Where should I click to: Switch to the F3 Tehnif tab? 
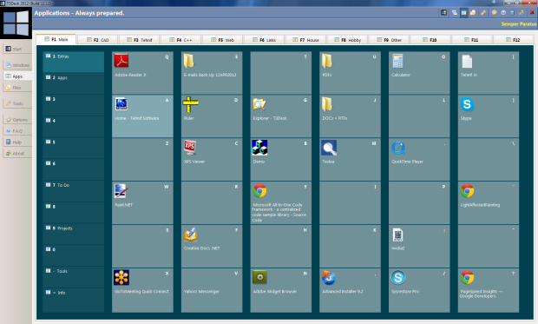pos(139,40)
